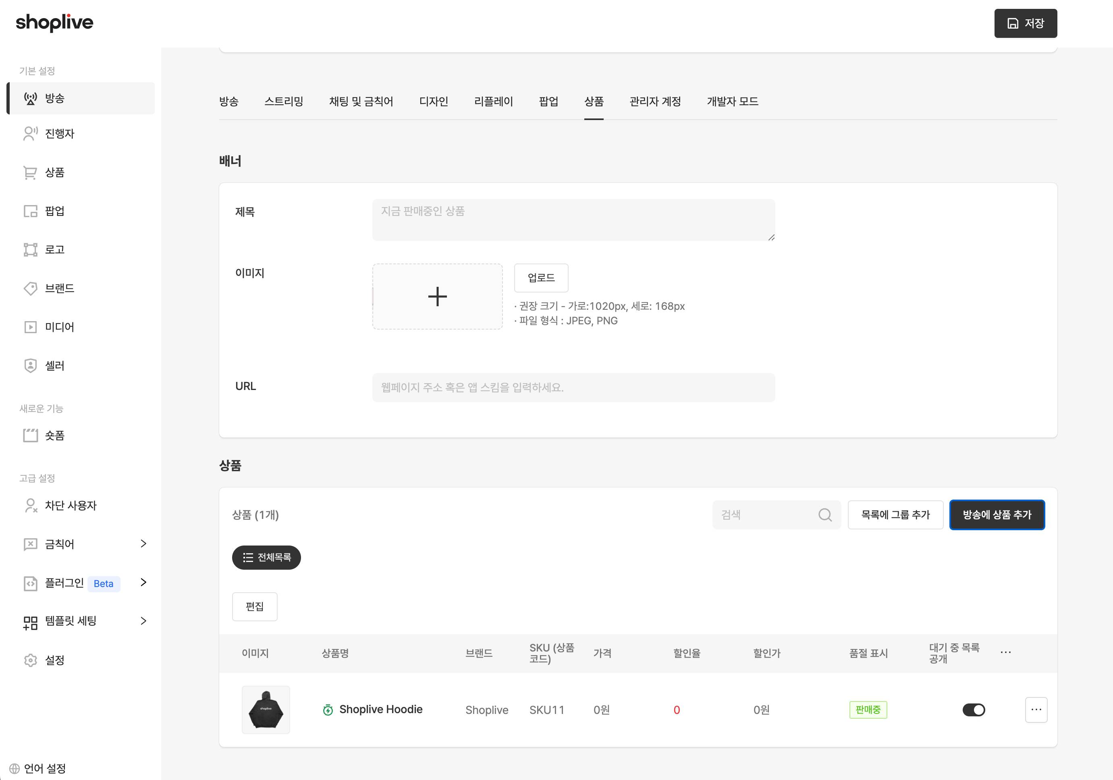This screenshot has height=780, width=1113.
Task: Open the 셀러 sidebar item
Action: point(81,365)
